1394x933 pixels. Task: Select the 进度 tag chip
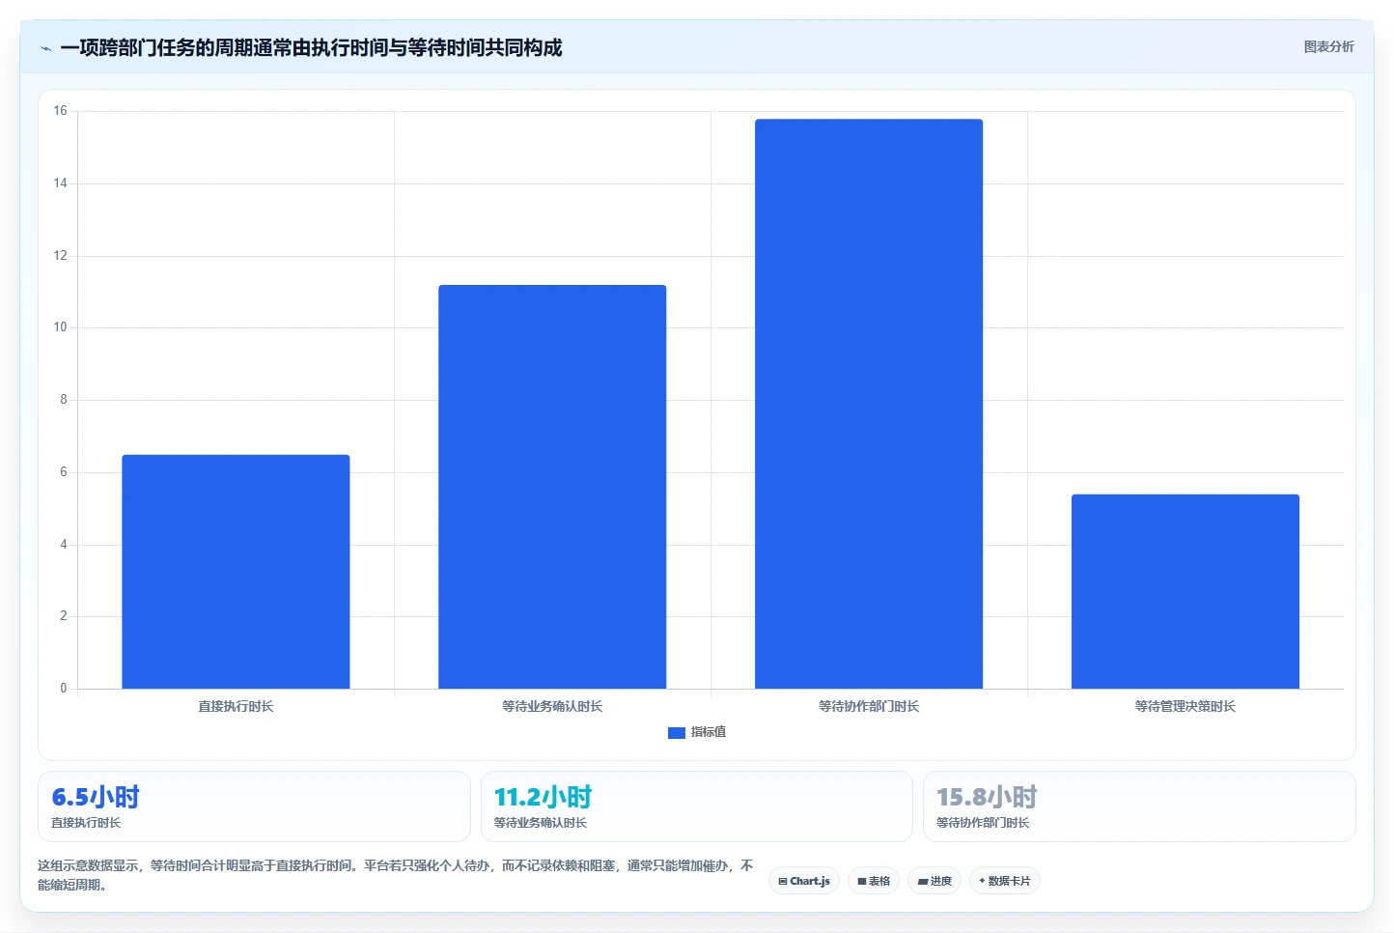tap(934, 881)
